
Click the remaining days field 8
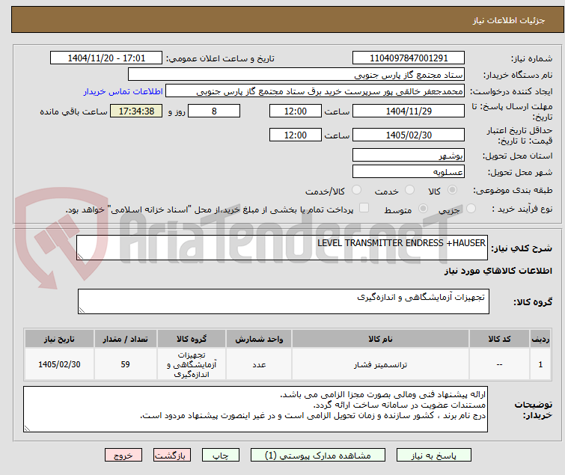214,111
